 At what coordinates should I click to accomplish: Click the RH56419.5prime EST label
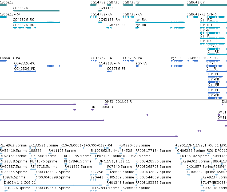click(x=13, y=151)
